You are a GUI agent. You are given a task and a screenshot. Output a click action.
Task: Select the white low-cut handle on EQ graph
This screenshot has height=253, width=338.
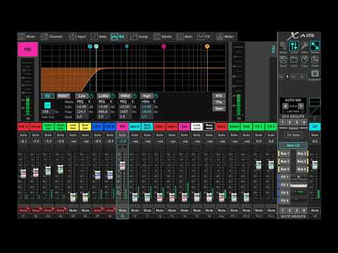96,46
